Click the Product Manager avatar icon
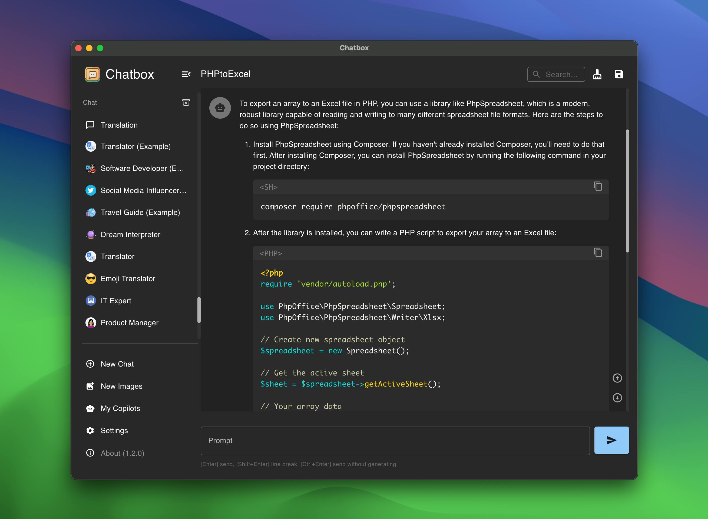The height and width of the screenshot is (519, 708). (91, 323)
